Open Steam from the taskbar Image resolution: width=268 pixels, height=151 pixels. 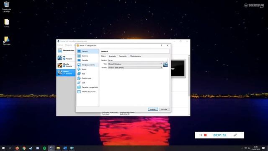pos(31,148)
